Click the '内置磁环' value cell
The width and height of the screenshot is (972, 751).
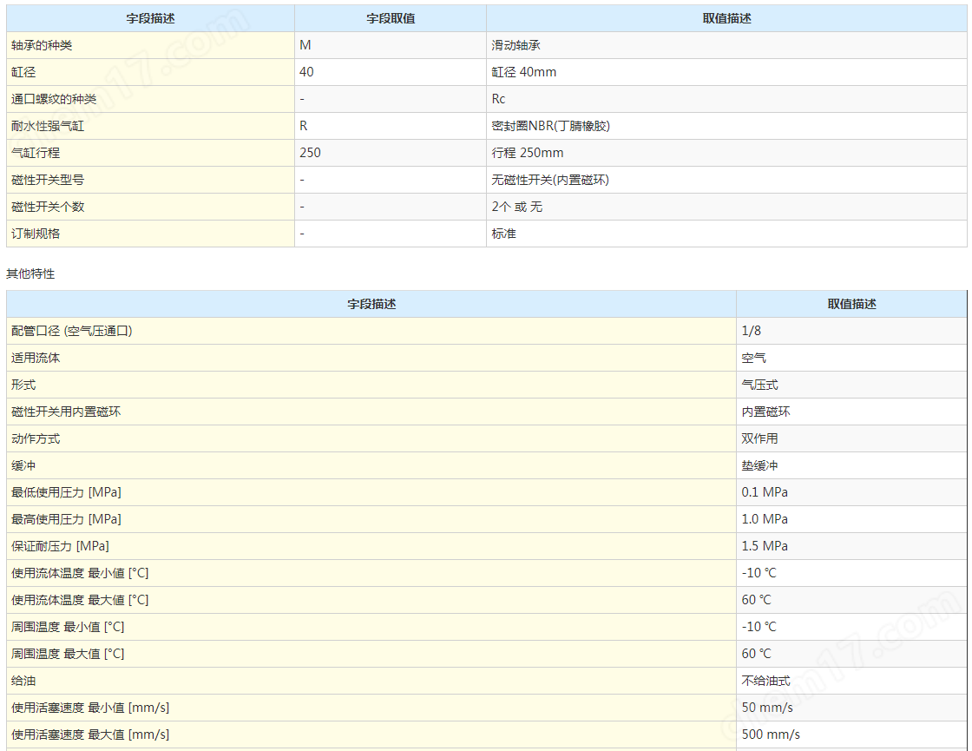point(851,412)
